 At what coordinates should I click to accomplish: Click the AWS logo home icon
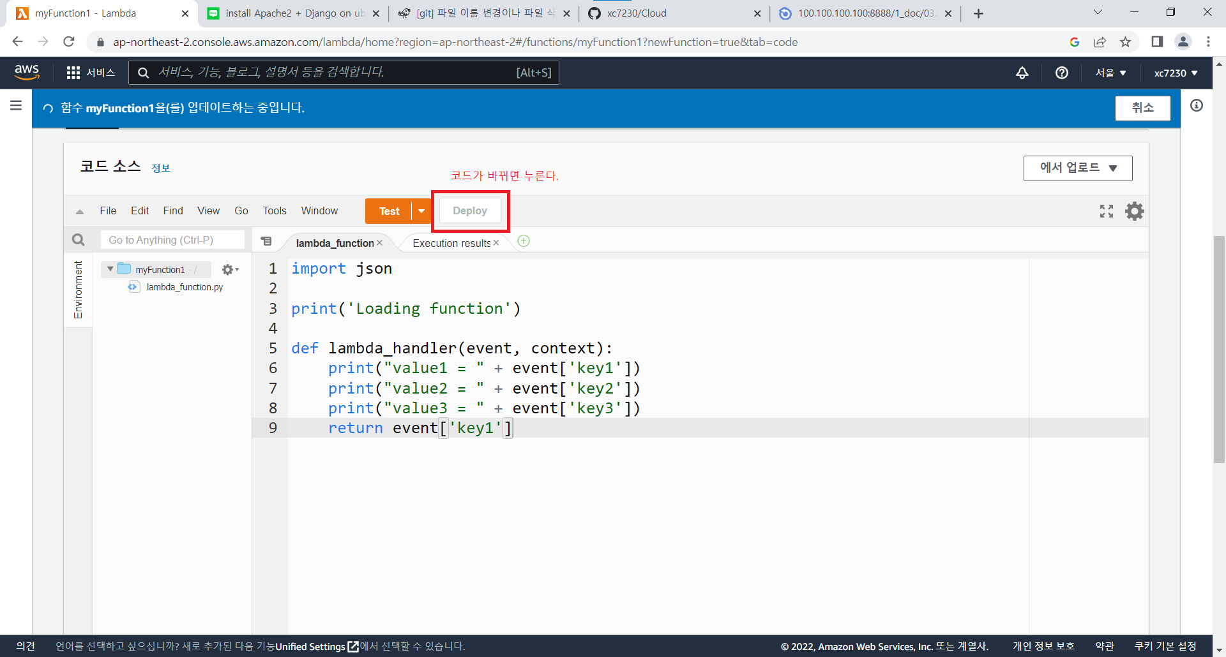[27, 72]
